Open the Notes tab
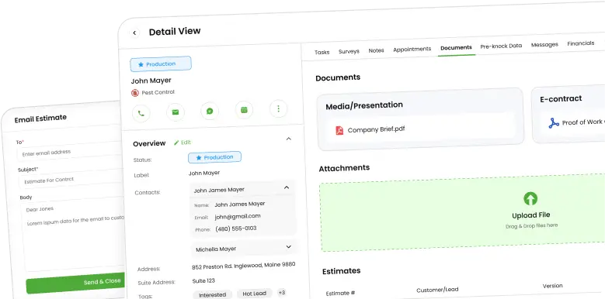This screenshot has height=299, width=605. coord(376,50)
